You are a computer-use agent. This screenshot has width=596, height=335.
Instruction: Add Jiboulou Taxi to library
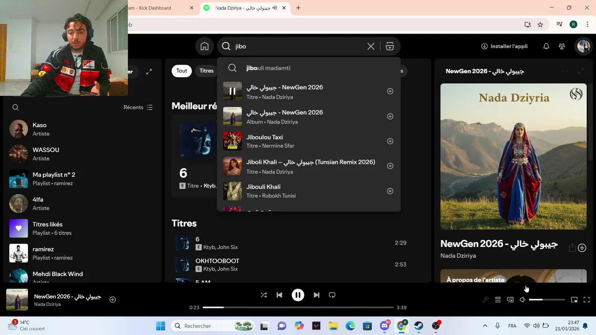click(390, 141)
